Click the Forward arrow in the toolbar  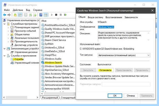[x=9, y=15]
